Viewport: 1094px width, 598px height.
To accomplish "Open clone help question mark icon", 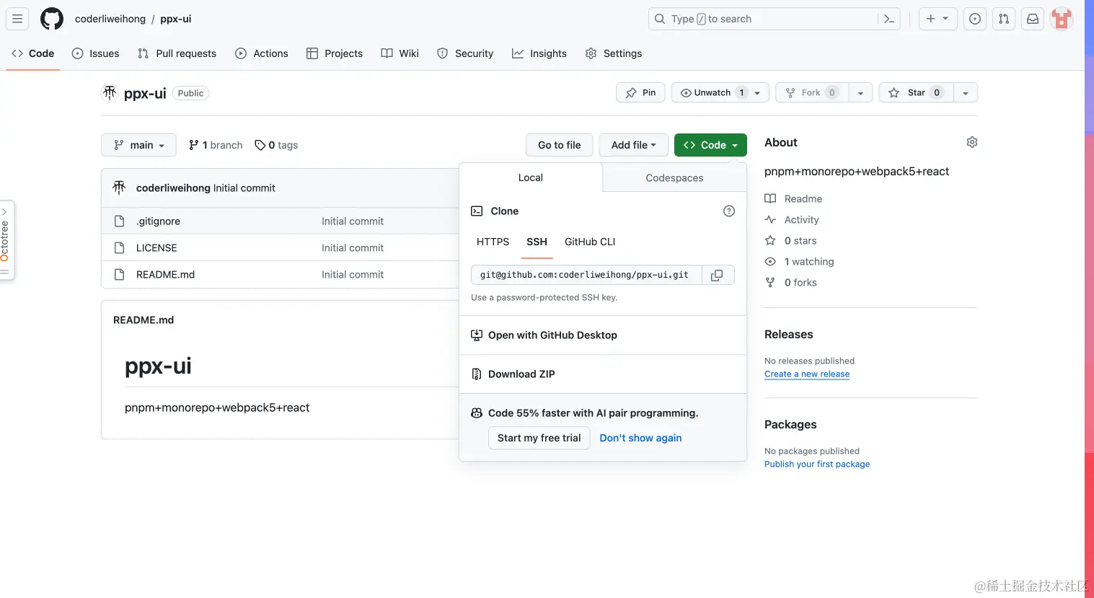I will pos(729,211).
